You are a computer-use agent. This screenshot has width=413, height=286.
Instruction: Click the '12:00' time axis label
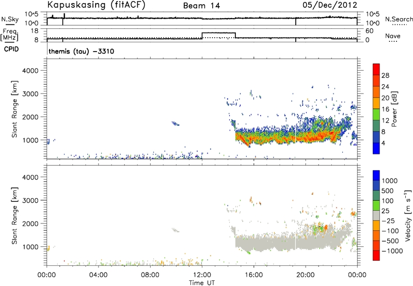tap(202, 275)
